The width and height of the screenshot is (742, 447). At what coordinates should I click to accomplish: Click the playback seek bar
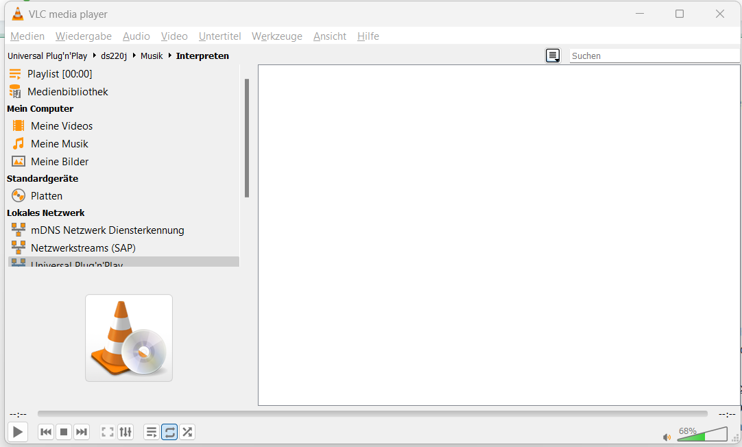click(372, 414)
